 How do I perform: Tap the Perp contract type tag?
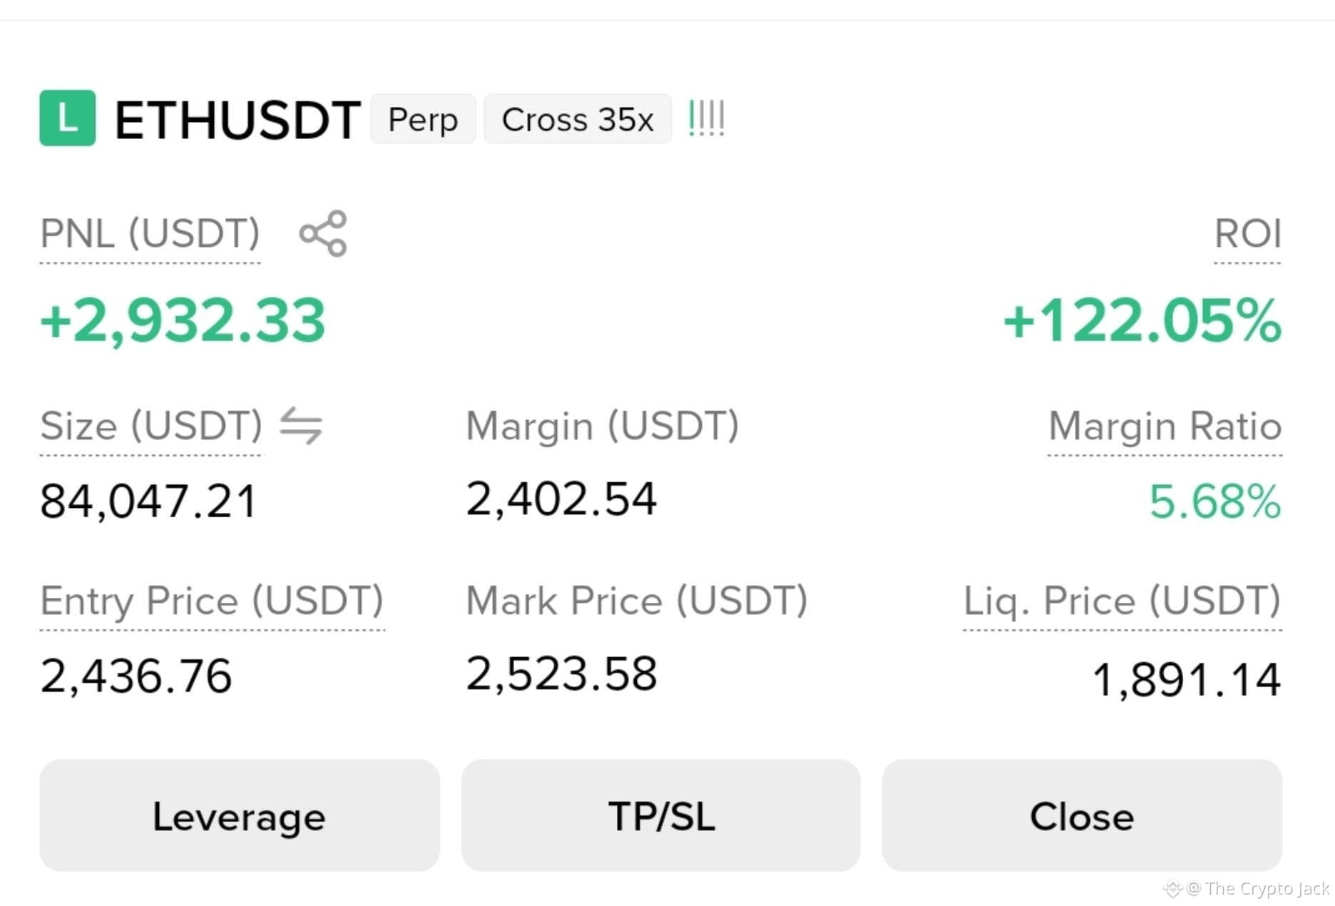[423, 119]
